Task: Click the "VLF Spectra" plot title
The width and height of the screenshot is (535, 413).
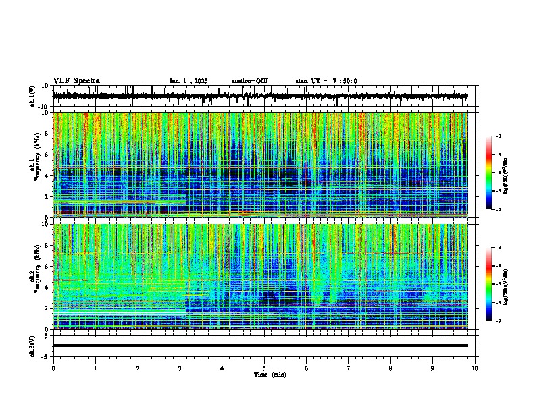Action: pyautogui.click(x=76, y=81)
